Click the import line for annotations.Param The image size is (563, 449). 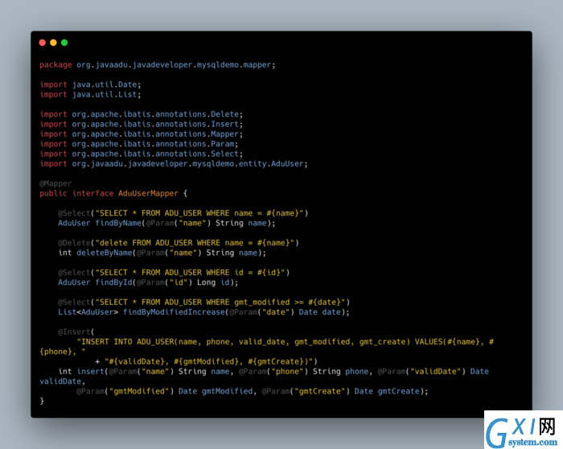(139, 144)
